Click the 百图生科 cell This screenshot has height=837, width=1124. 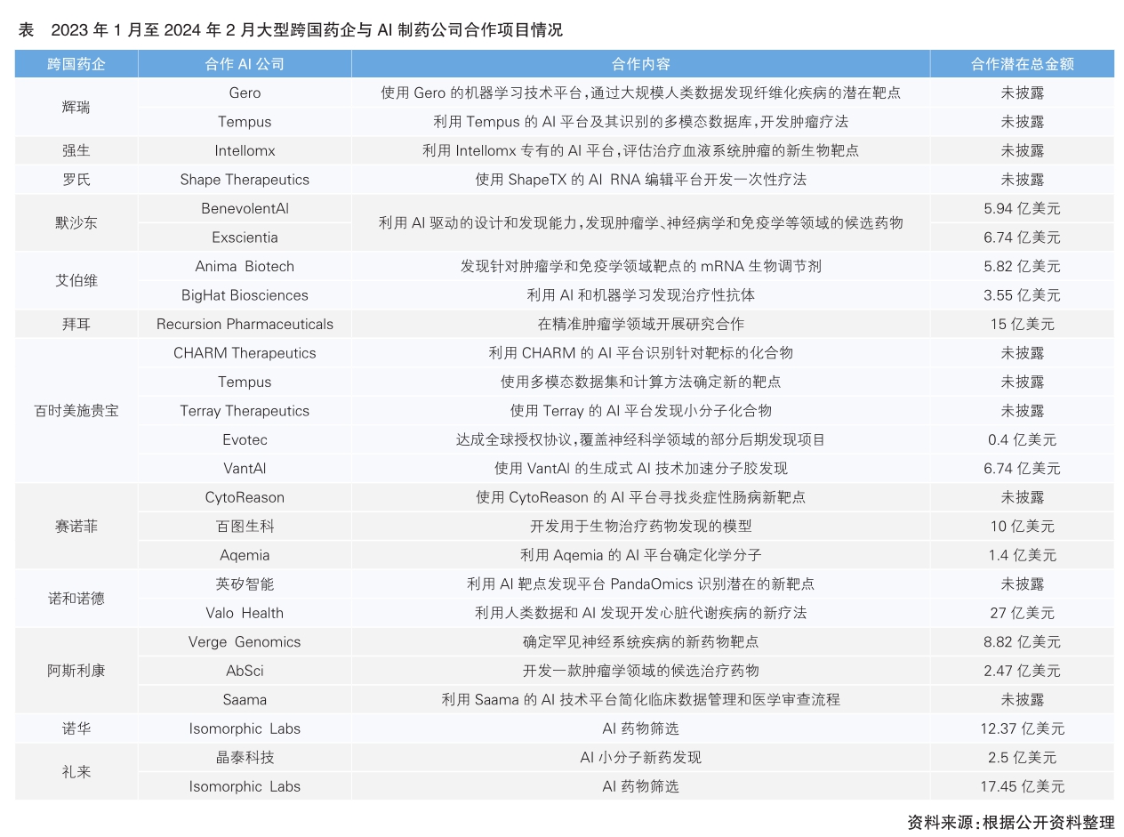244,526
